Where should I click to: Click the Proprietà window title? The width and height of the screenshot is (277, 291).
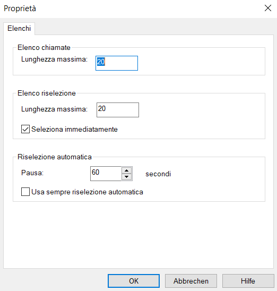click(20, 8)
